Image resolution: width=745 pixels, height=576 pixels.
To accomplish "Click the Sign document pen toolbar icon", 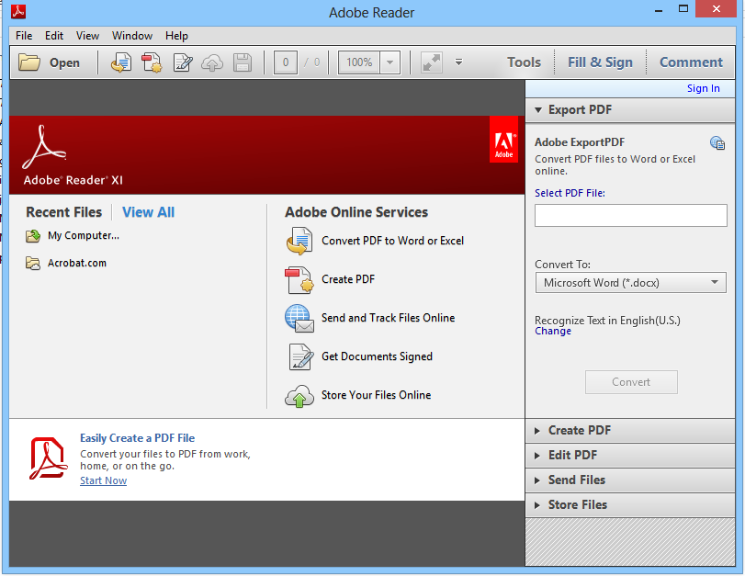I will click(x=183, y=62).
